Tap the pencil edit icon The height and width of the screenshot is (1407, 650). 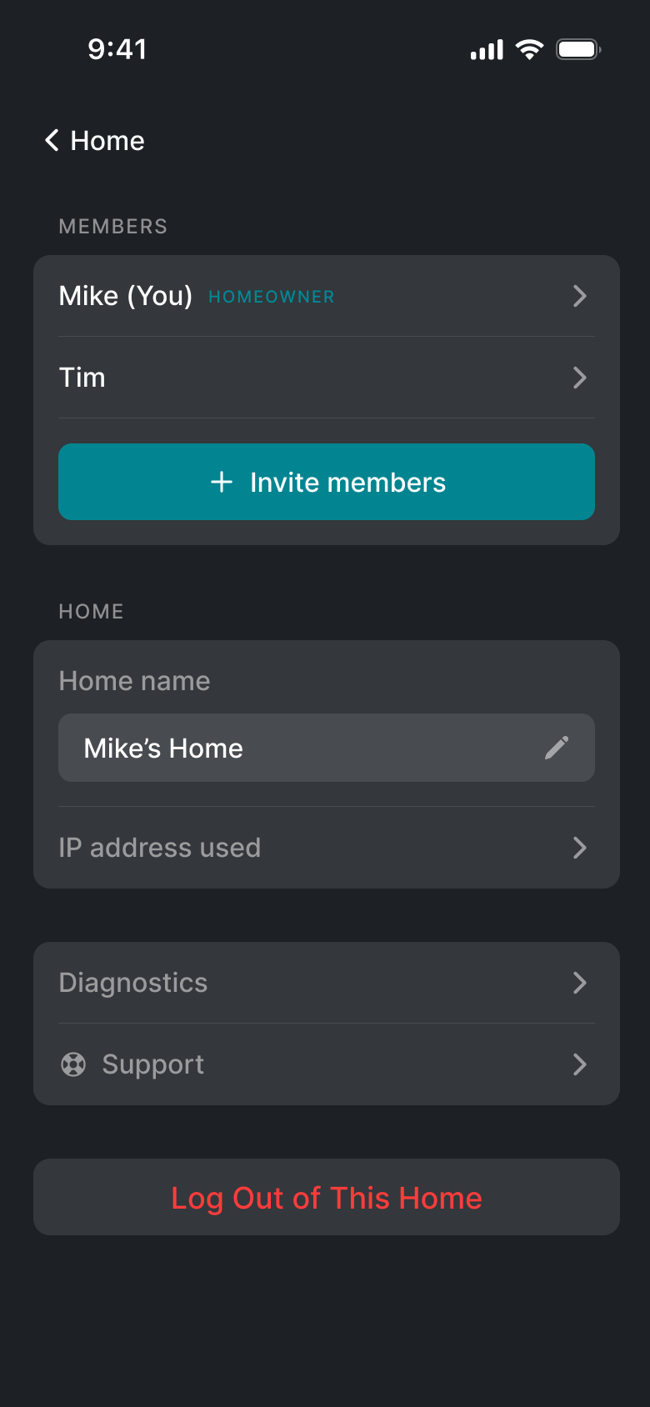(557, 748)
